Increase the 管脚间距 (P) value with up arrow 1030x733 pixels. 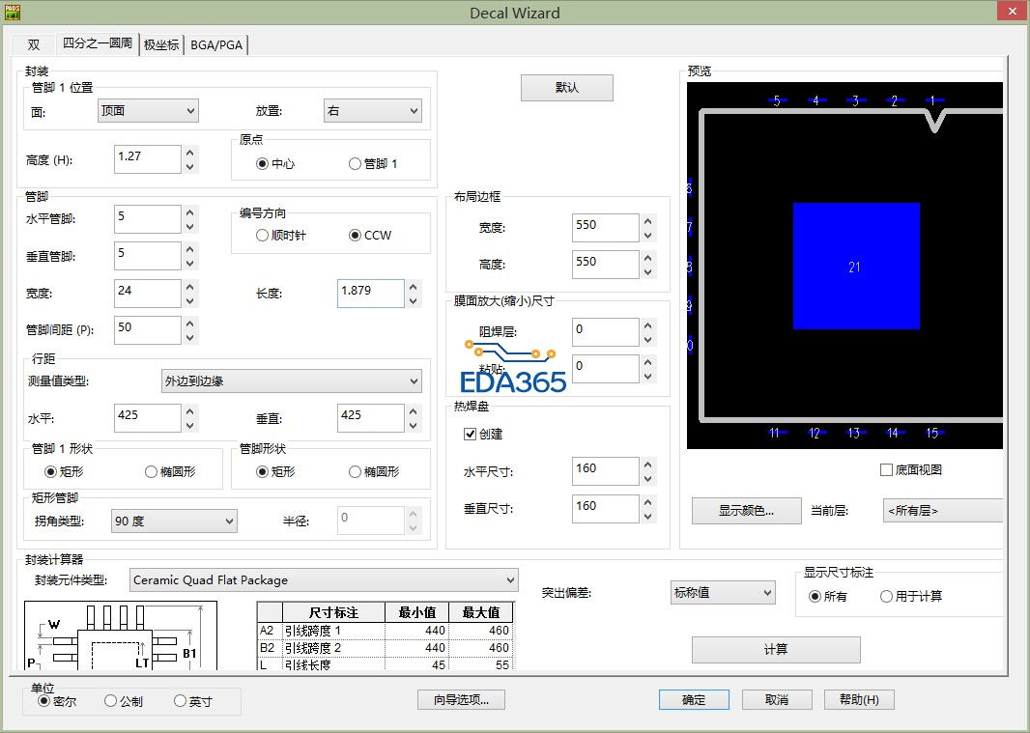(x=190, y=323)
